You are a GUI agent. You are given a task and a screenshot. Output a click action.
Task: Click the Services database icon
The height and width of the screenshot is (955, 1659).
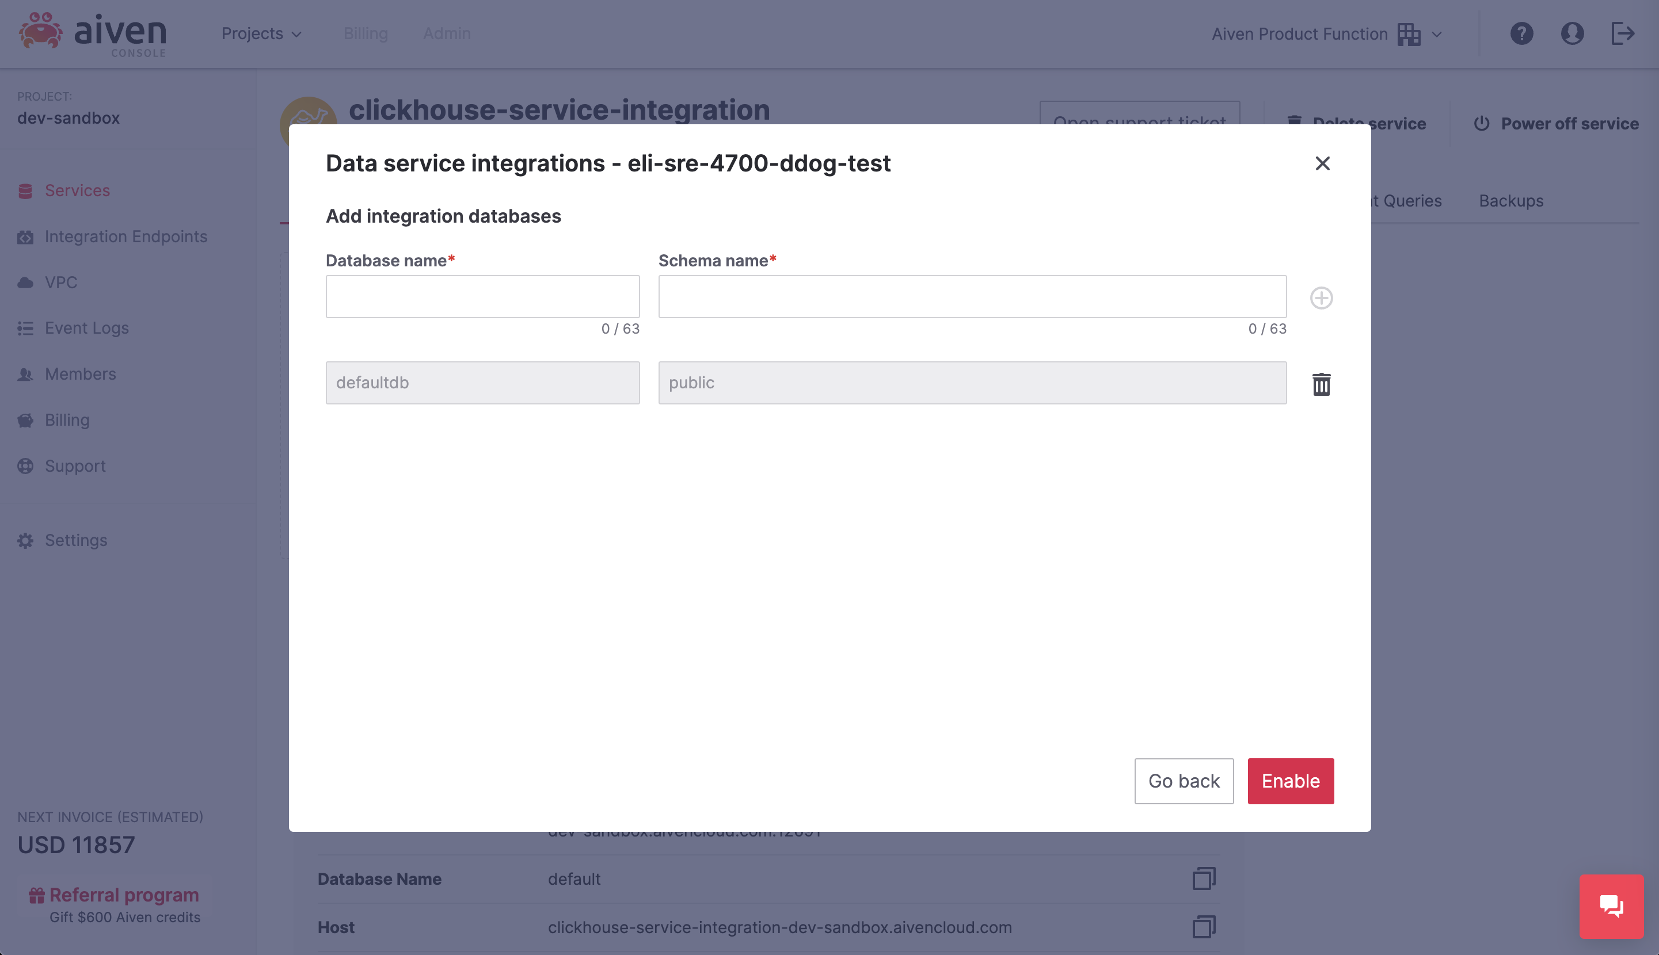[x=25, y=191]
